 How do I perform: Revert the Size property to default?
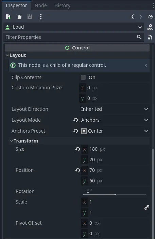[x=77, y=149]
